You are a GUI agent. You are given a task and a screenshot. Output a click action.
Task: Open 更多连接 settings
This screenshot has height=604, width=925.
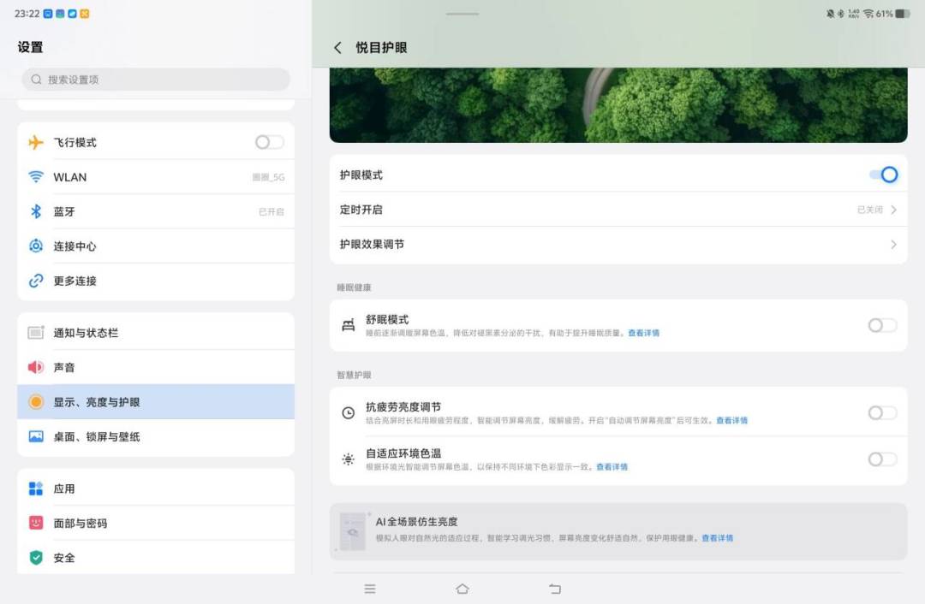pyautogui.click(x=156, y=281)
